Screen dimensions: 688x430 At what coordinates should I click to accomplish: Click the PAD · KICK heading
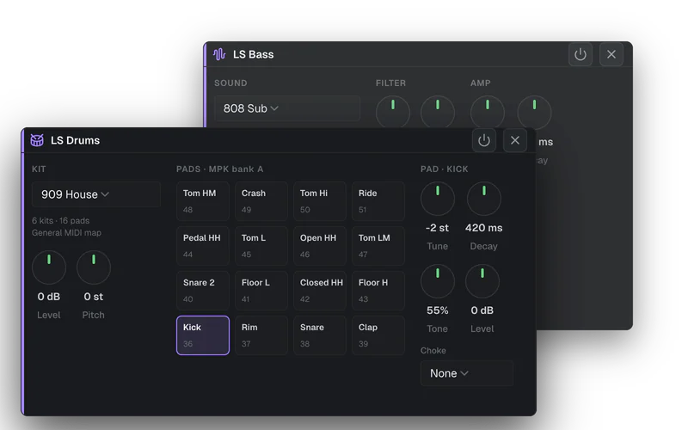pyautogui.click(x=444, y=169)
